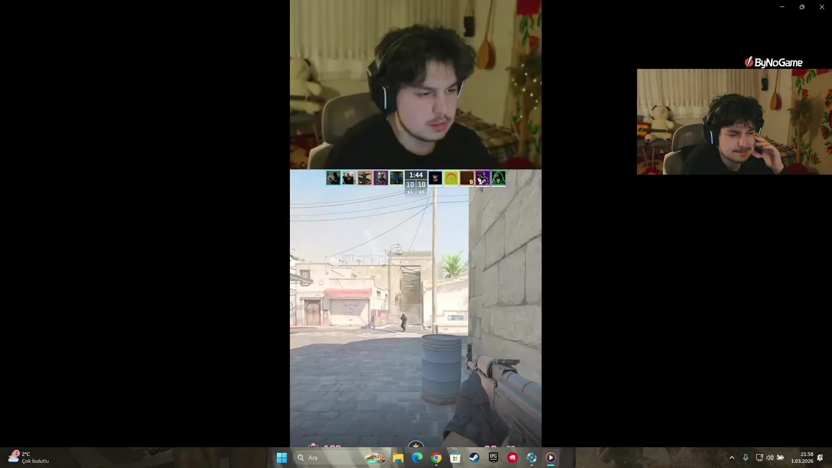Viewport: 832px width, 468px height.
Task: Select the first teal-bordered player avatar in scoreboard
Action: tap(333, 177)
